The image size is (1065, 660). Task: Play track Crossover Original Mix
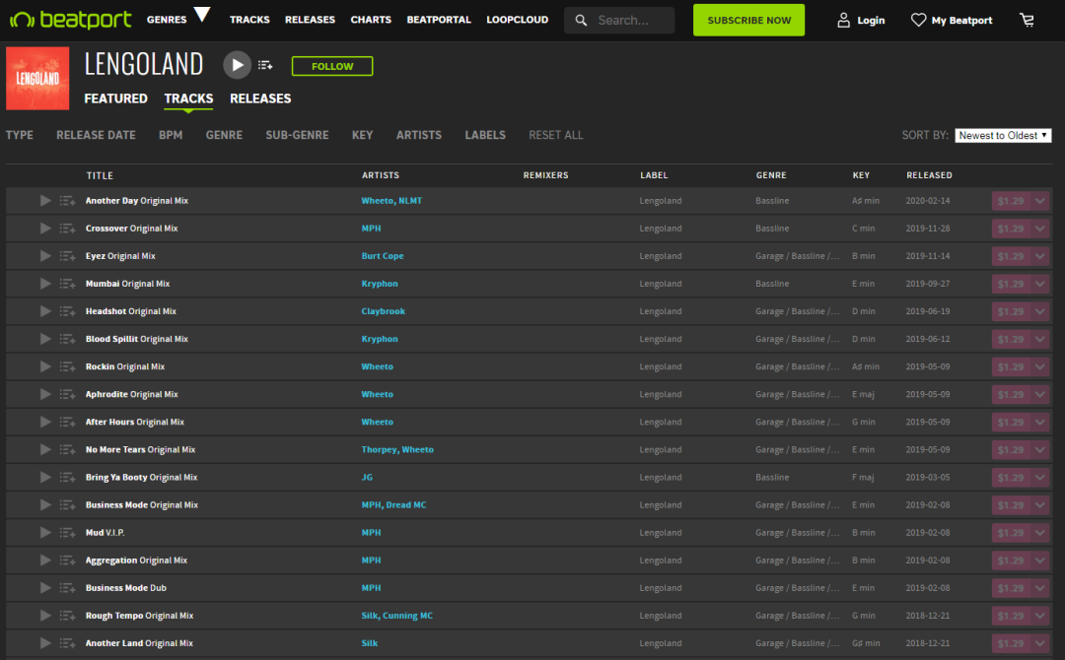[44, 229]
